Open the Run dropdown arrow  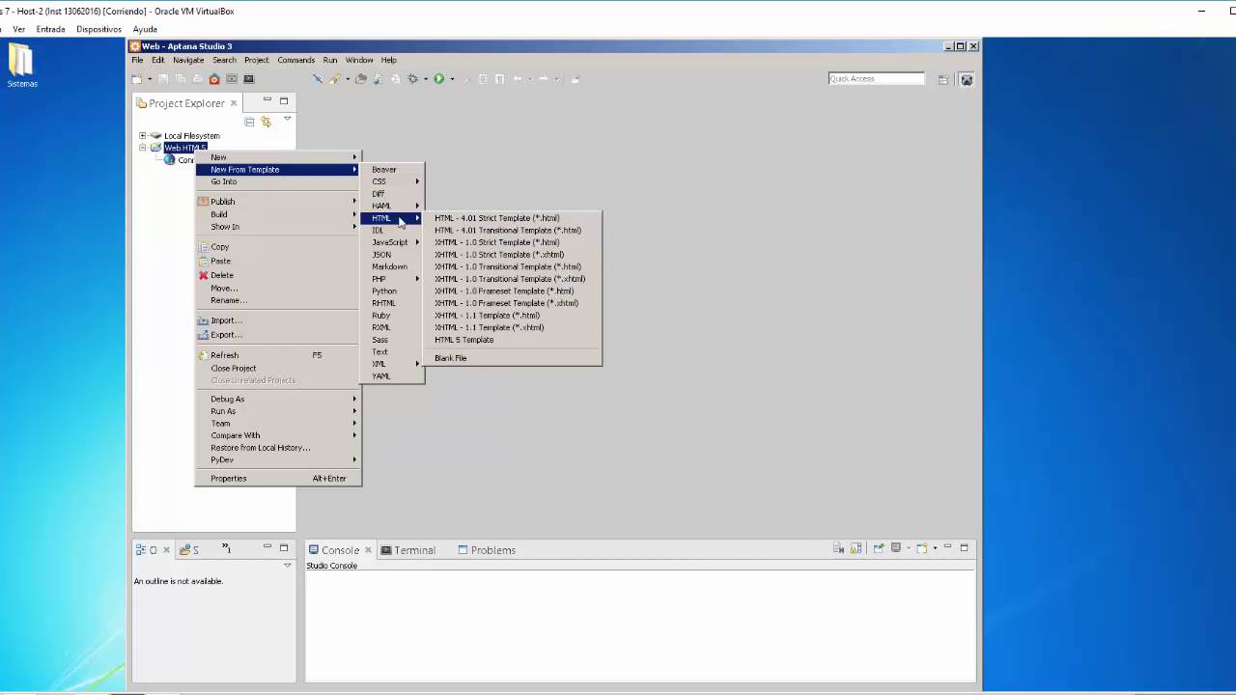click(451, 79)
